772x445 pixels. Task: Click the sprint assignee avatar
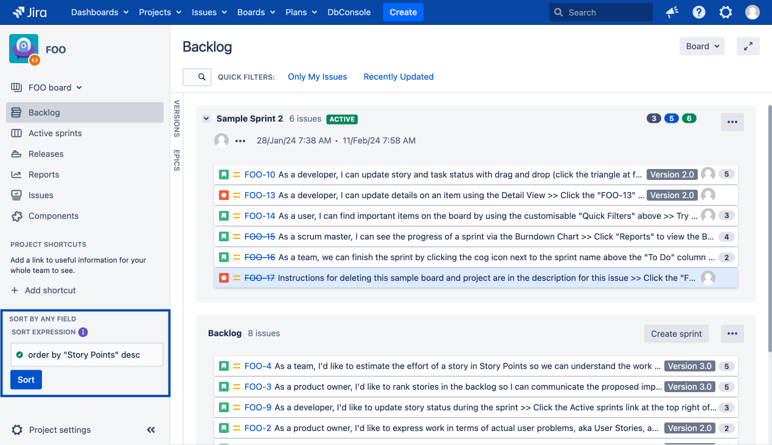tap(221, 140)
